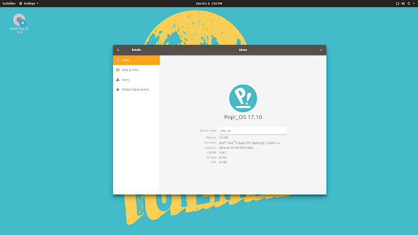Select Date & Time in the sidebar
This screenshot has width=418, height=235.
[x=137, y=70]
